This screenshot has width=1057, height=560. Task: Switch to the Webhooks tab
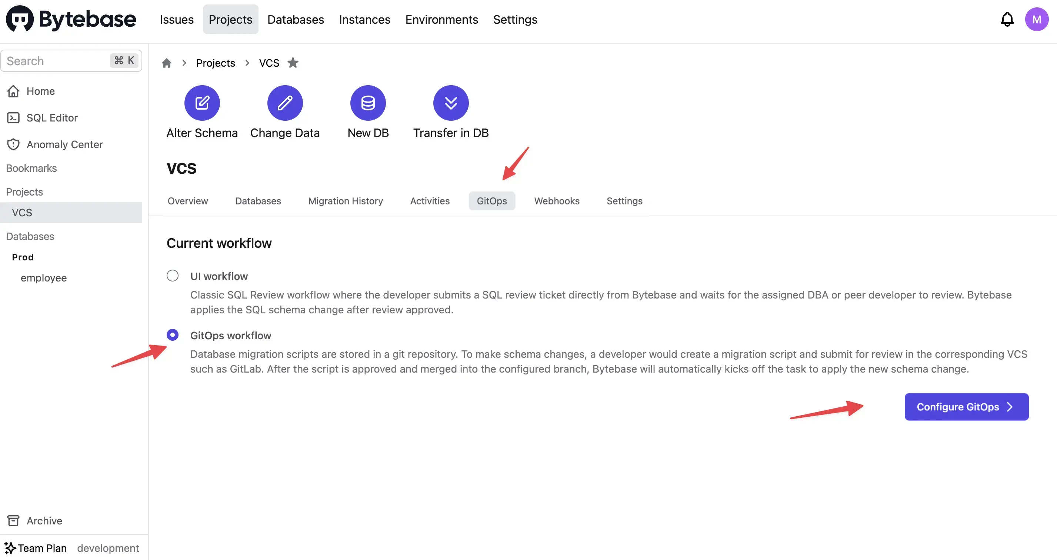556,201
